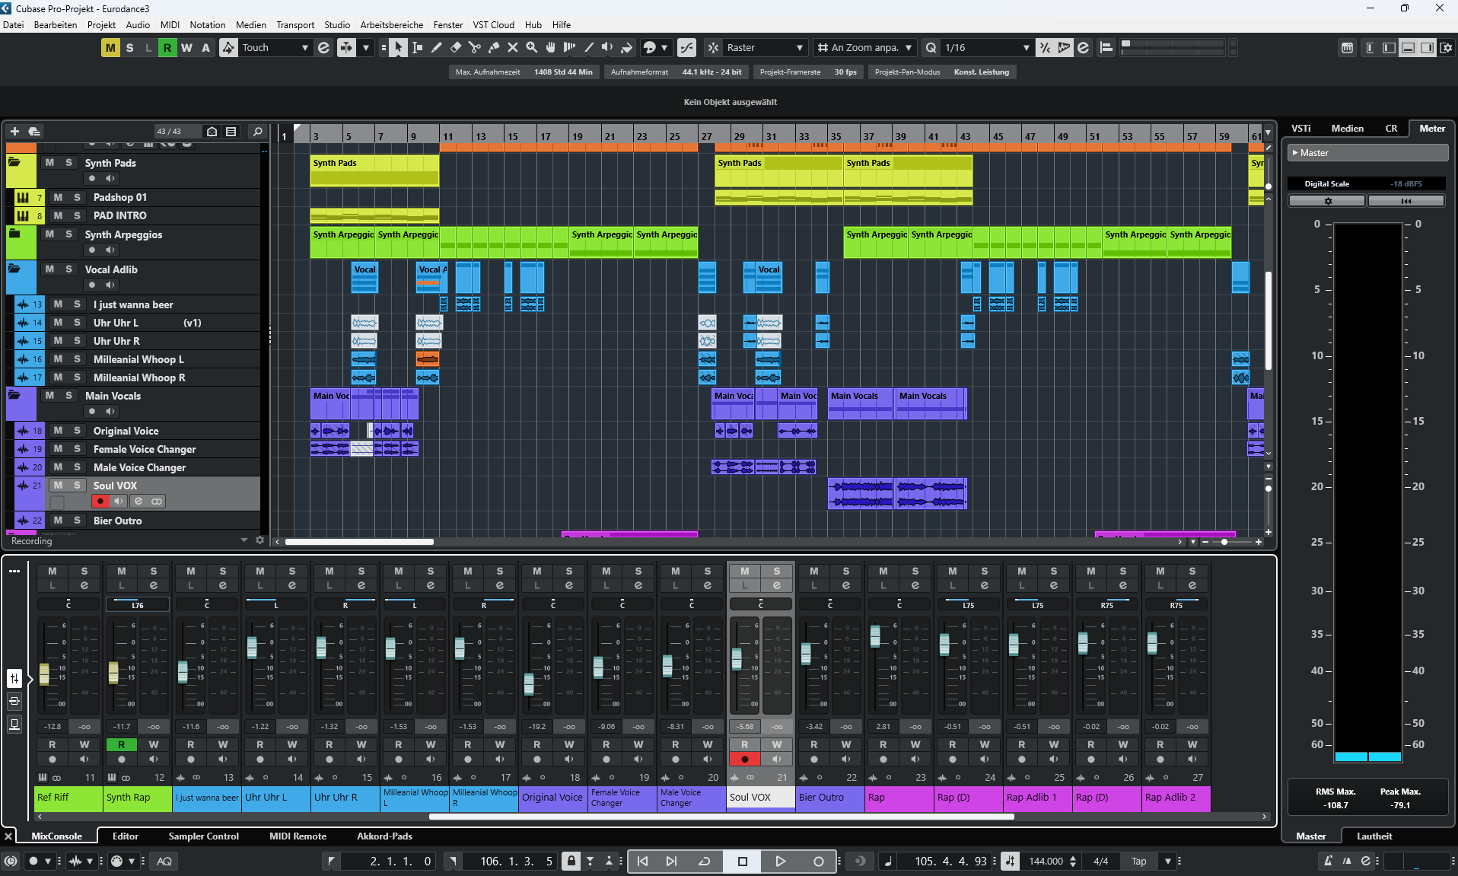This screenshot has width=1458, height=876.
Task: Pick the Draw pencil tool
Action: [436, 48]
